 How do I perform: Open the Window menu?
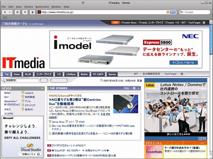point(56,7)
